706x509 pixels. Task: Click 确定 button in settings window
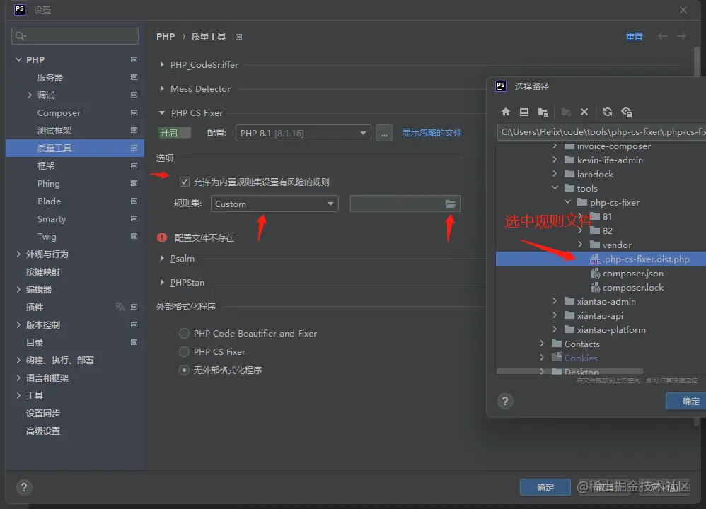coord(545,487)
